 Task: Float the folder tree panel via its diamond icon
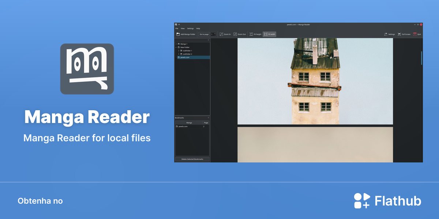[x=209, y=40]
